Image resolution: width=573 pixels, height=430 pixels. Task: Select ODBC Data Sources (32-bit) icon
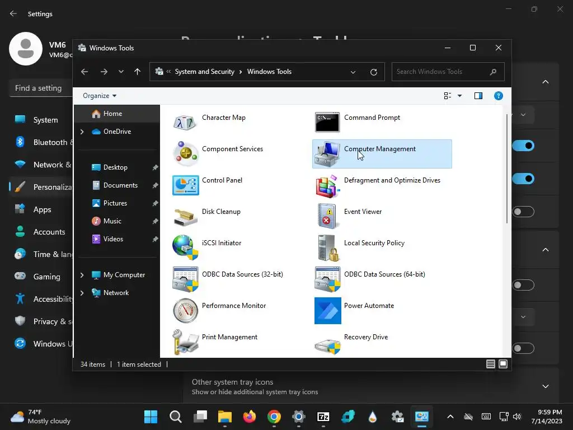[x=185, y=279]
